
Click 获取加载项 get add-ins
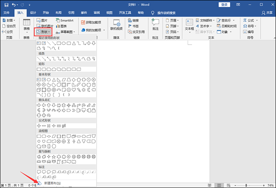pos(91,23)
